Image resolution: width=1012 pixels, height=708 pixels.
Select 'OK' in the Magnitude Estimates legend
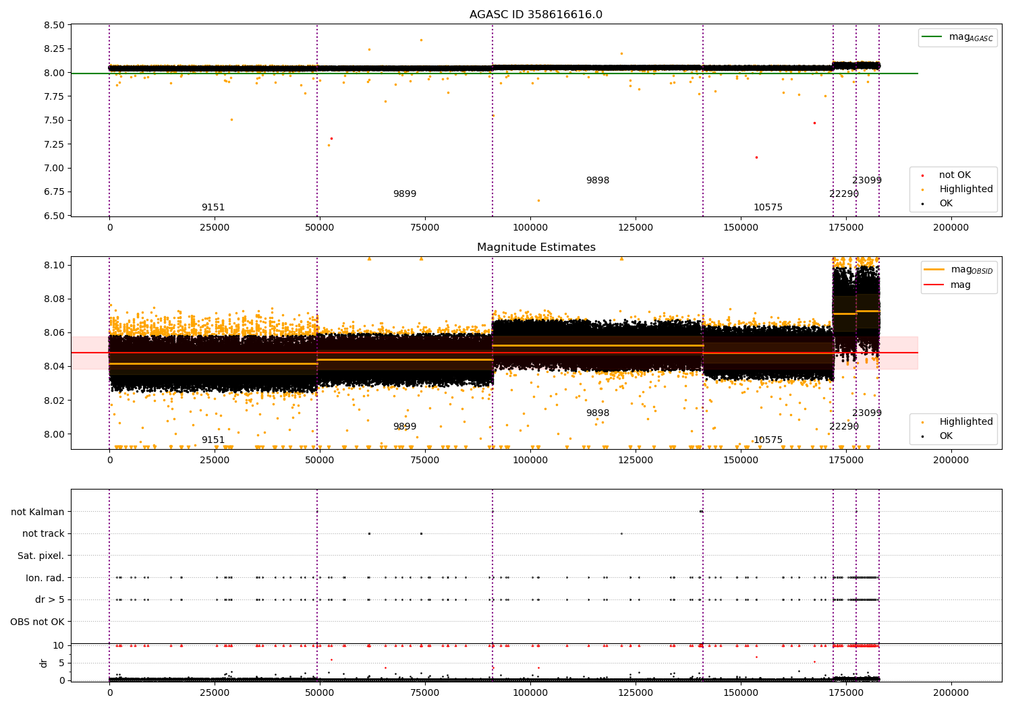pos(946,436)
